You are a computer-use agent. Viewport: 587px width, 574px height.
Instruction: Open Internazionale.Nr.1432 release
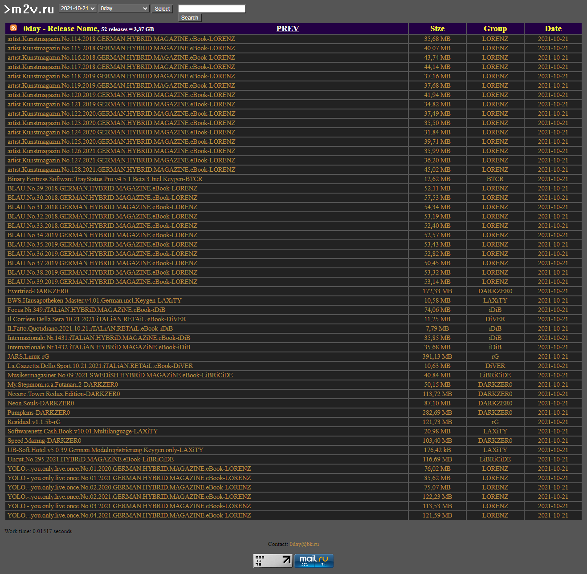coord(99,347)
